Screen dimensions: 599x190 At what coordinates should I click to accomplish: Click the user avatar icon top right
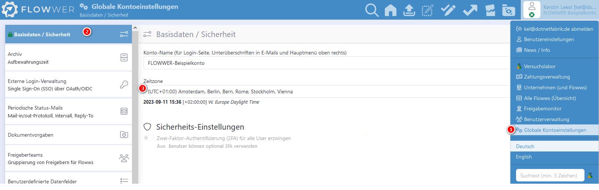[532, 10]
